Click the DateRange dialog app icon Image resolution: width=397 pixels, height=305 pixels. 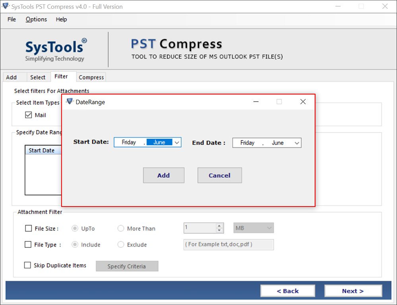pos(70,102)
